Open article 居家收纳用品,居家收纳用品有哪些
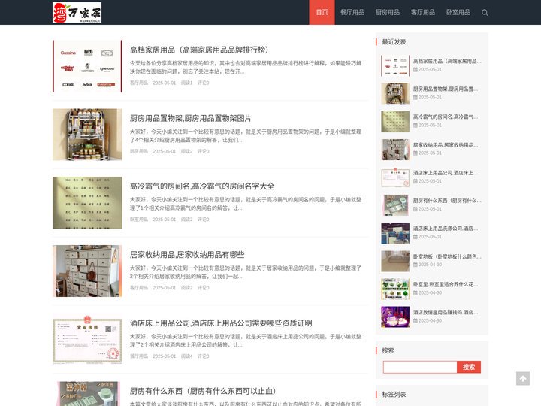Screen dimensions: 541x406 (187, 255)
